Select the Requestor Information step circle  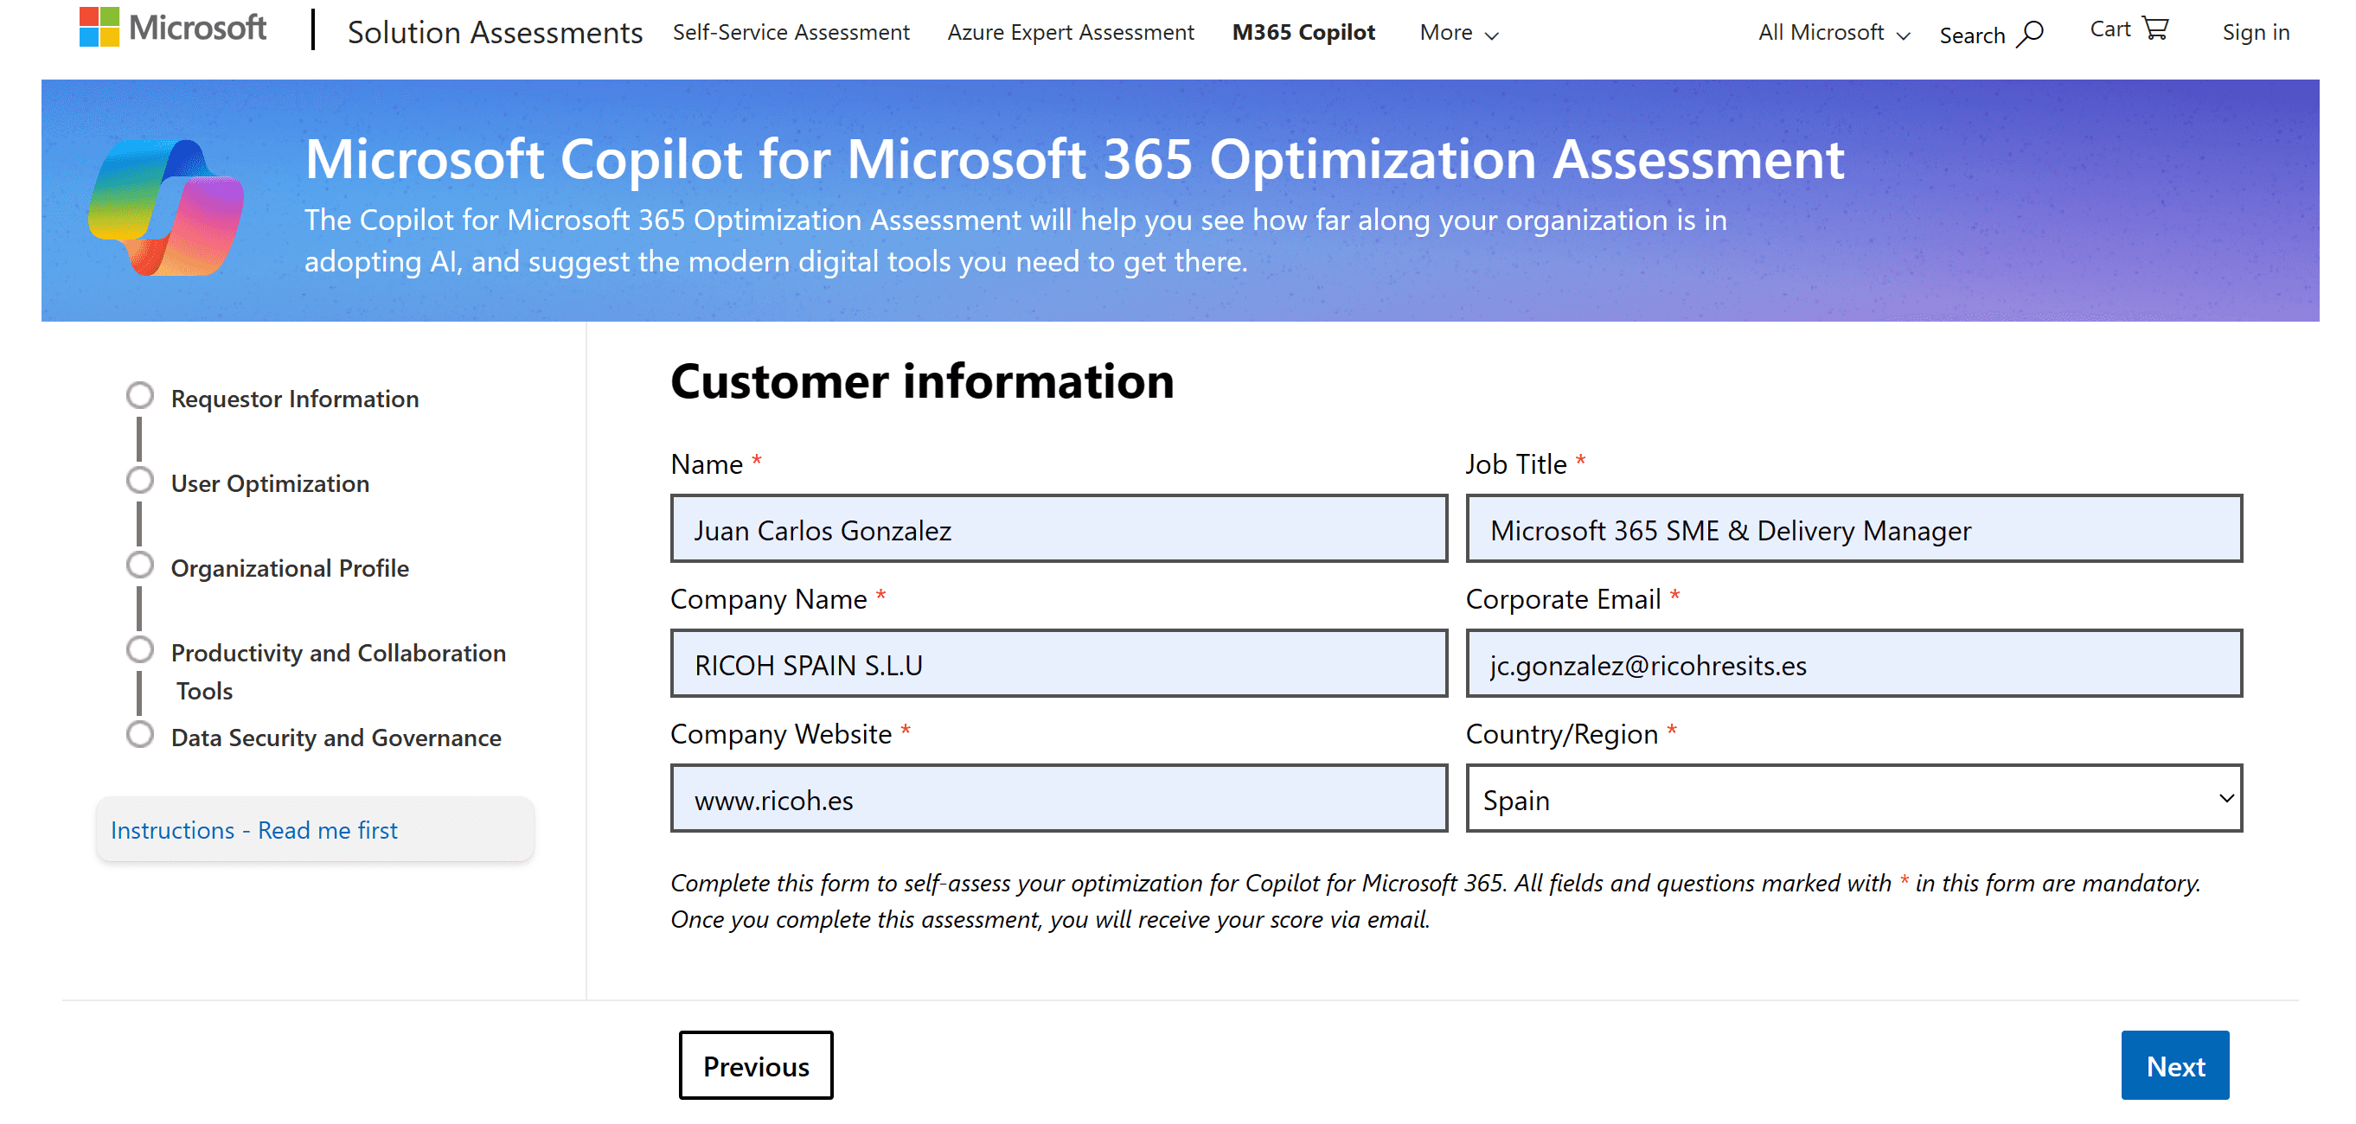pos(140,396)
